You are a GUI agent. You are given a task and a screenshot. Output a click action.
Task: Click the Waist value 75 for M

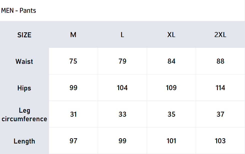pos(73,61)
